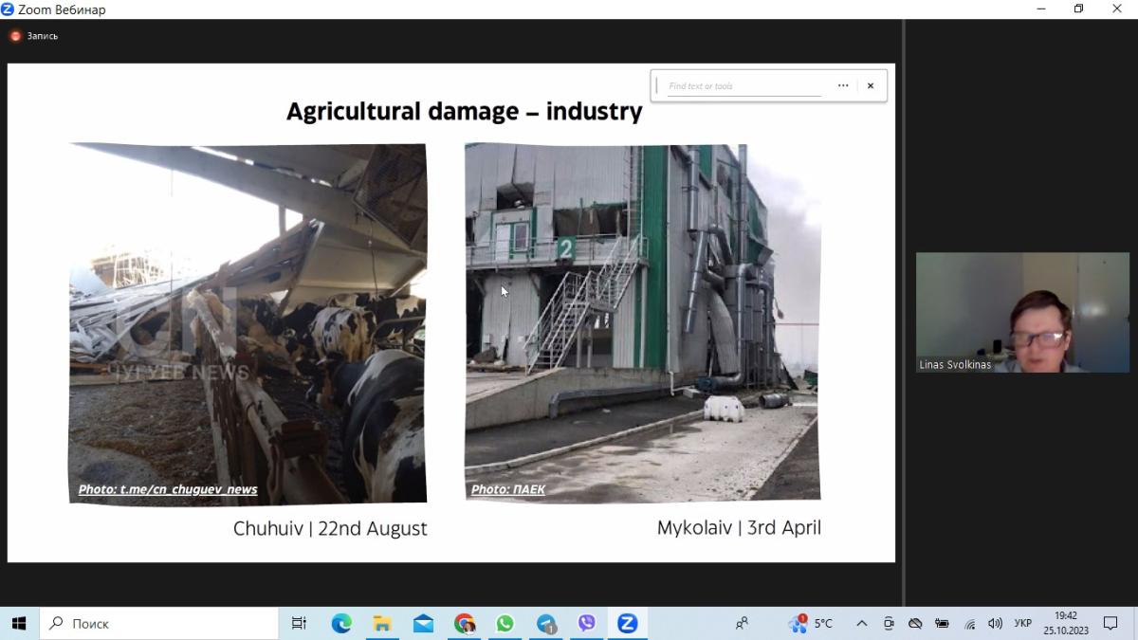Viewport: 1138px width, 640px height.
Task: Open WhatsApp from the taskbar
Action: 505,623
